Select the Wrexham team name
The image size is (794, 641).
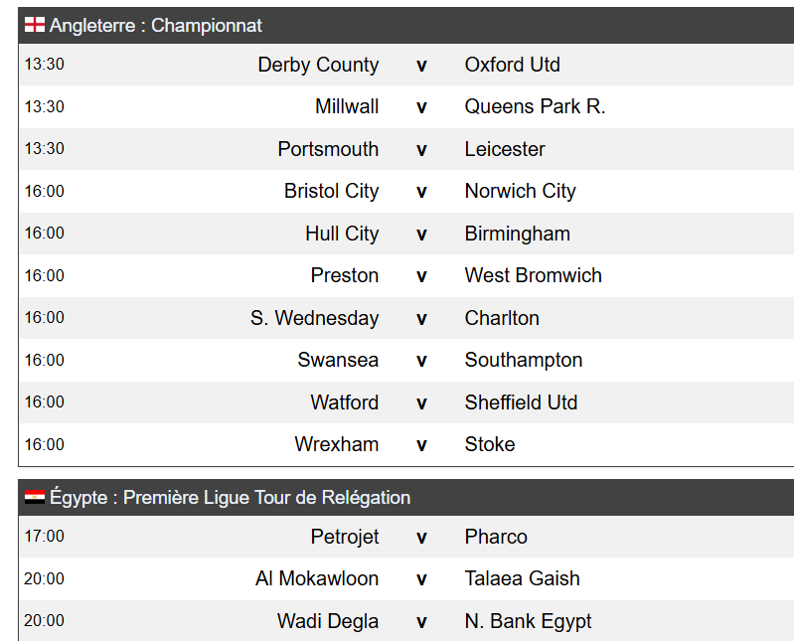coord(336,444)
